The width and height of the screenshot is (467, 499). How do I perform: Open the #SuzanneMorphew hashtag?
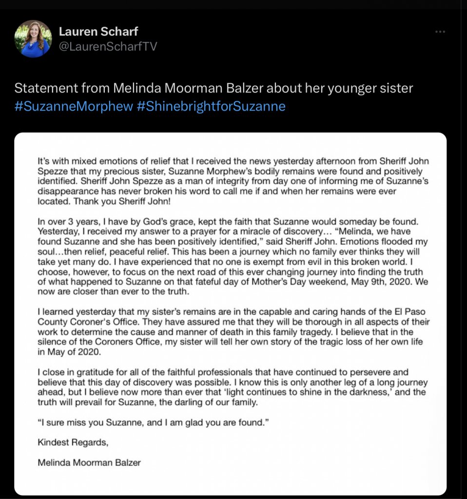pyautogui.click(x=74, y=106)
